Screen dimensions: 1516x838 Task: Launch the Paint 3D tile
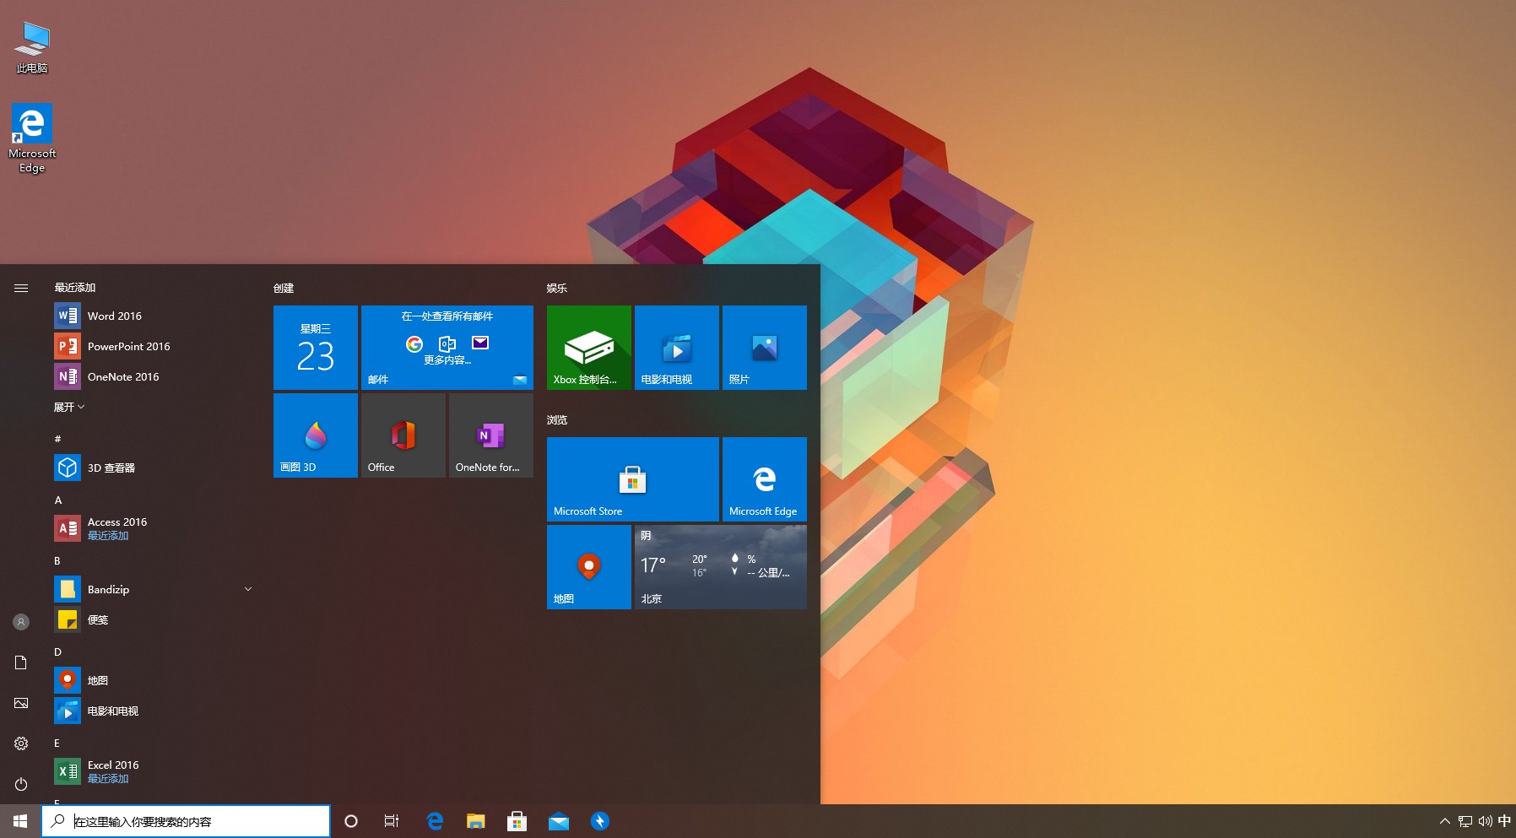point(315,435)
